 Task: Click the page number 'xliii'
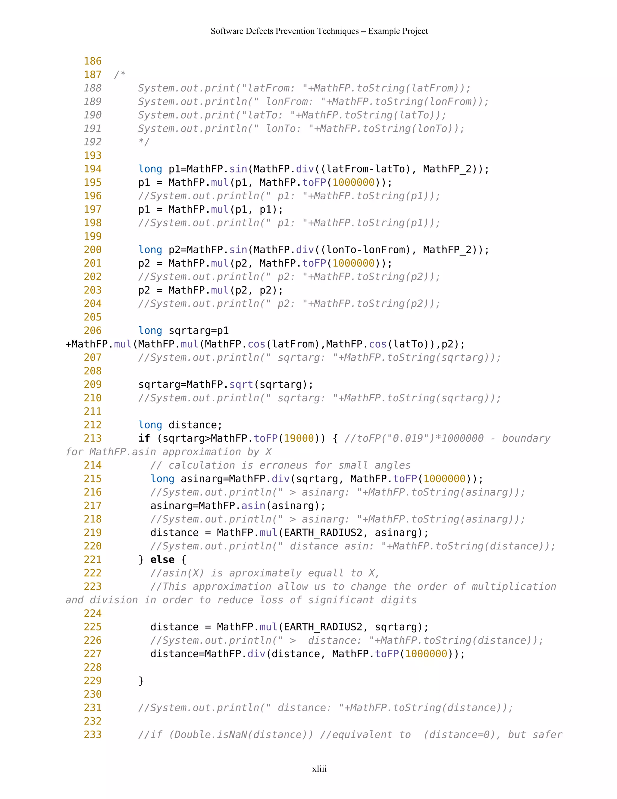[319, 769]
